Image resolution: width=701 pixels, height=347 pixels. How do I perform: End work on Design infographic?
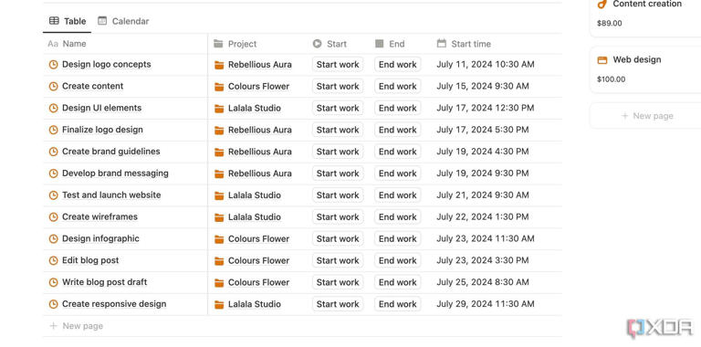(x=397, y=238)
